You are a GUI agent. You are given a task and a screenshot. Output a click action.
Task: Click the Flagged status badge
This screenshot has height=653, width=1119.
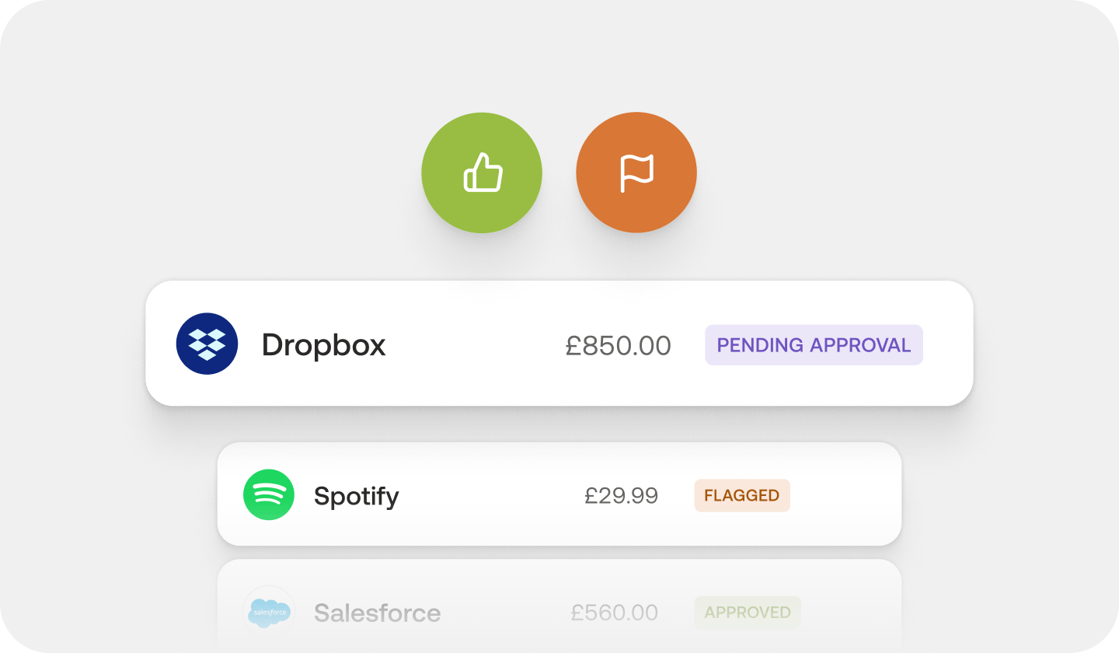point(741,495)
